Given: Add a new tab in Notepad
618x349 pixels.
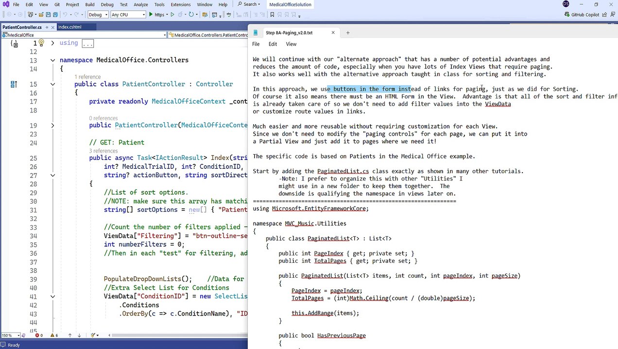Looking at the screenshot, I should (x=348, y=33).
